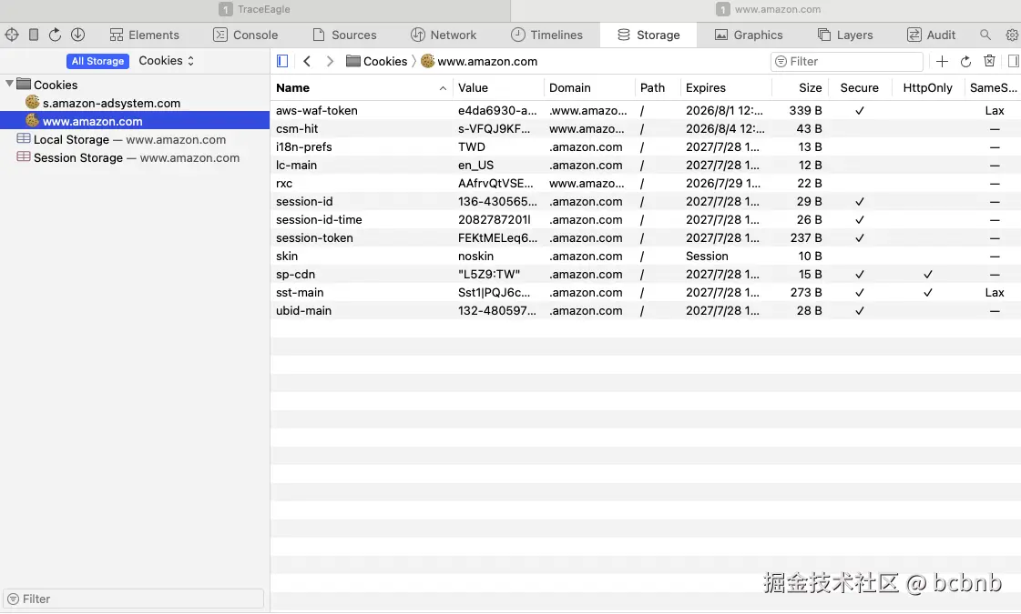Select the i18n-prefs cookie name

pos(303,147)
